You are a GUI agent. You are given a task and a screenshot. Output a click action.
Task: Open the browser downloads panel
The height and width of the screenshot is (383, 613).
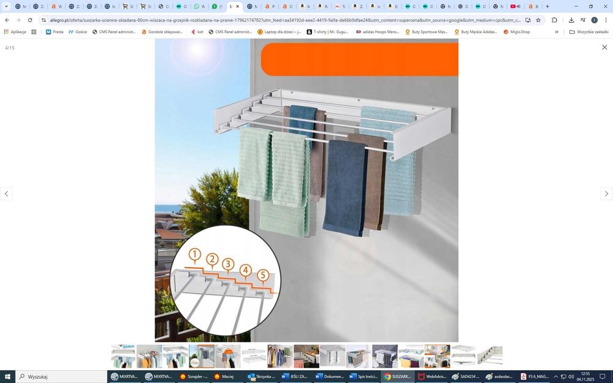(x=571, y=20)
